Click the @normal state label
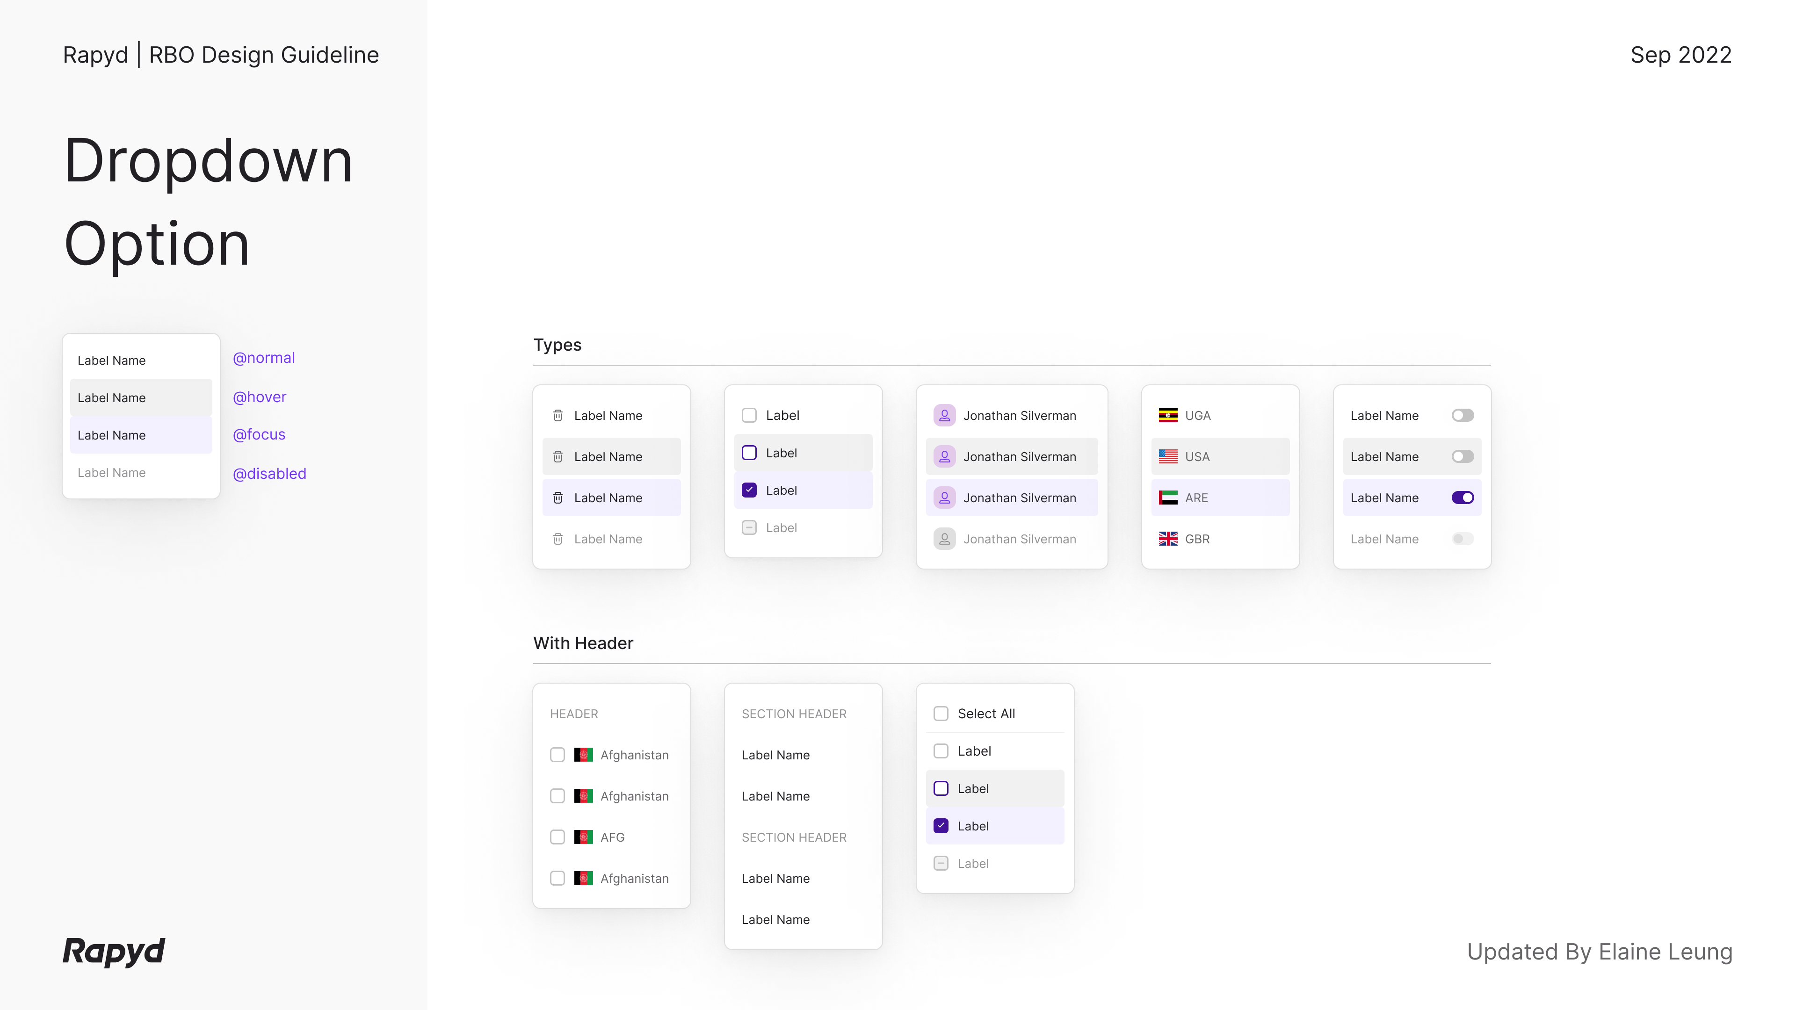The width and height of the screenshot is (1796, 1010). tap(263, 358)
